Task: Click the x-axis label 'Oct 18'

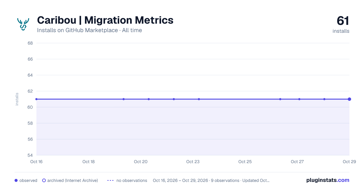Action: coord(89,162)
